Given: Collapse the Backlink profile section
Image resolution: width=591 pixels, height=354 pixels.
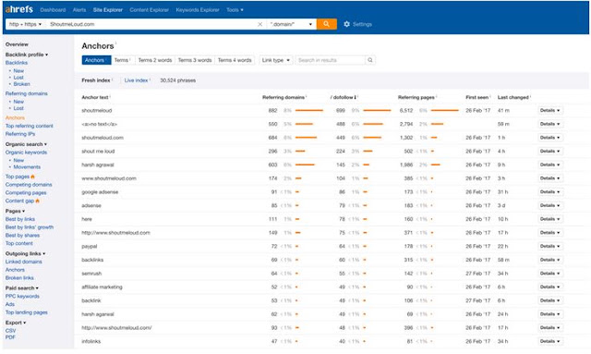Looking at the screenshot, I should (27, 55).
